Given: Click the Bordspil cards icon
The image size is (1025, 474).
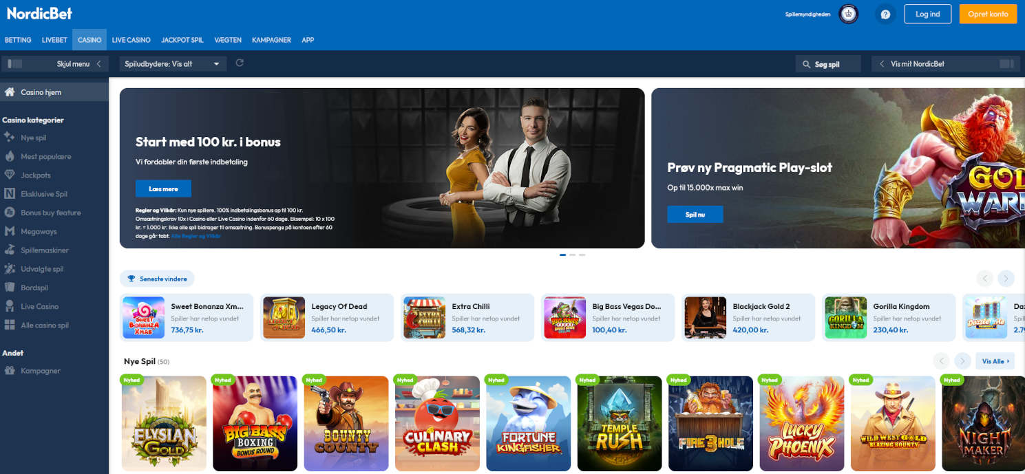Looking at the screenshot, I should pos(10,288).
